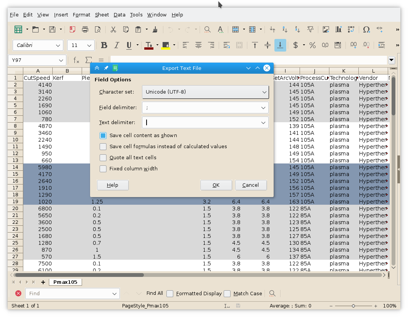Enable Quote all text cells checkbox

tap(103, 158)
